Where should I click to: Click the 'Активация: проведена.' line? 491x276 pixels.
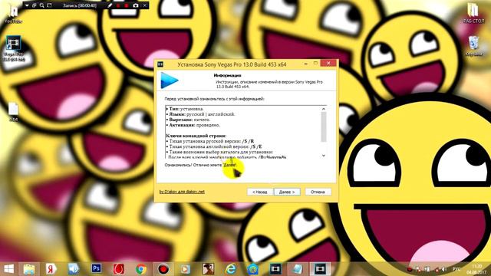(x=193, y=125)
